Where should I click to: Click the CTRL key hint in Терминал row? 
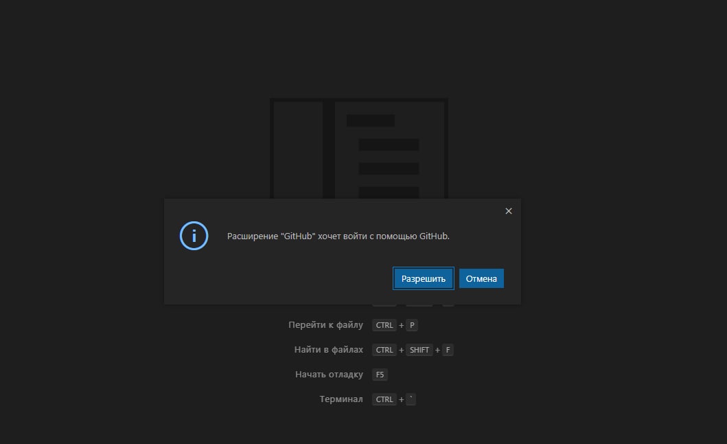384,399
